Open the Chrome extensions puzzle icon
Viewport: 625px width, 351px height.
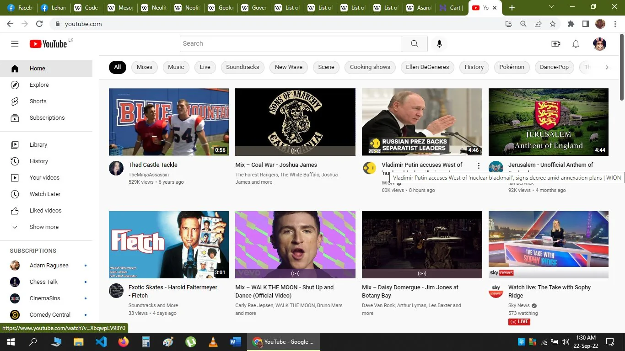click(x=571, y=24)
